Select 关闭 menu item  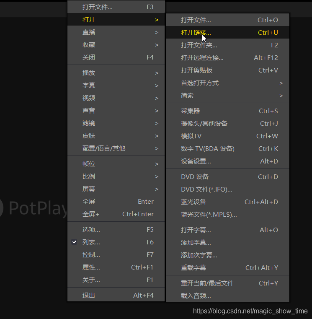[116, 57]
